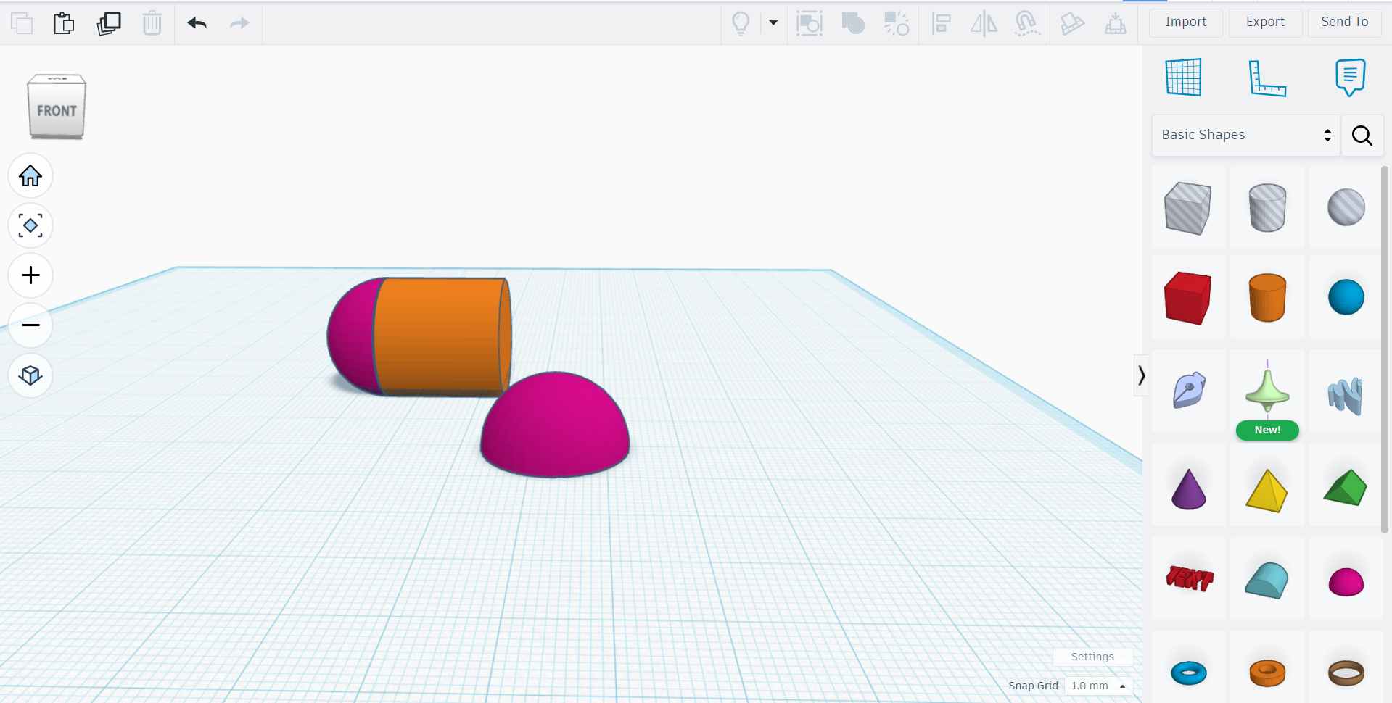Open the Notes tool
1392x703 pixels.
pos(1348,77)
